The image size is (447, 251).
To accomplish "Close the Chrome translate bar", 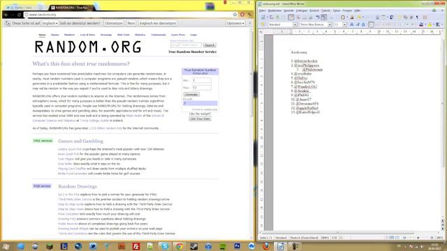I will point(250,23).
